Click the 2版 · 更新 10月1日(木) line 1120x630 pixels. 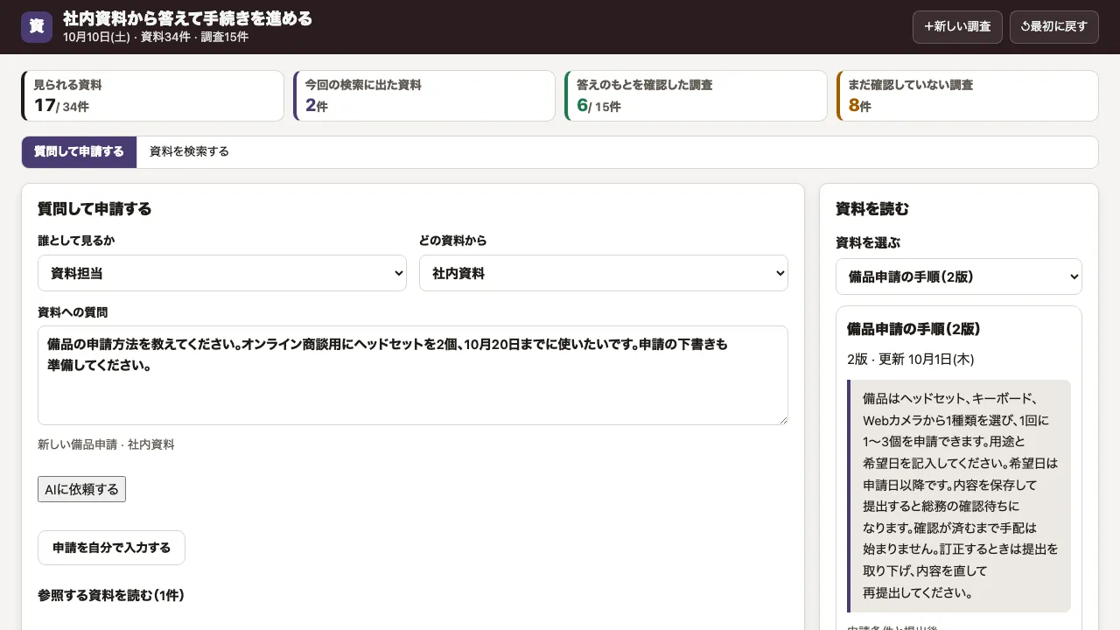pyautogui.click(x=910, y=359)
